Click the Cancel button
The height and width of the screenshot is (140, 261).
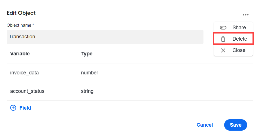(x=205, y=125)
